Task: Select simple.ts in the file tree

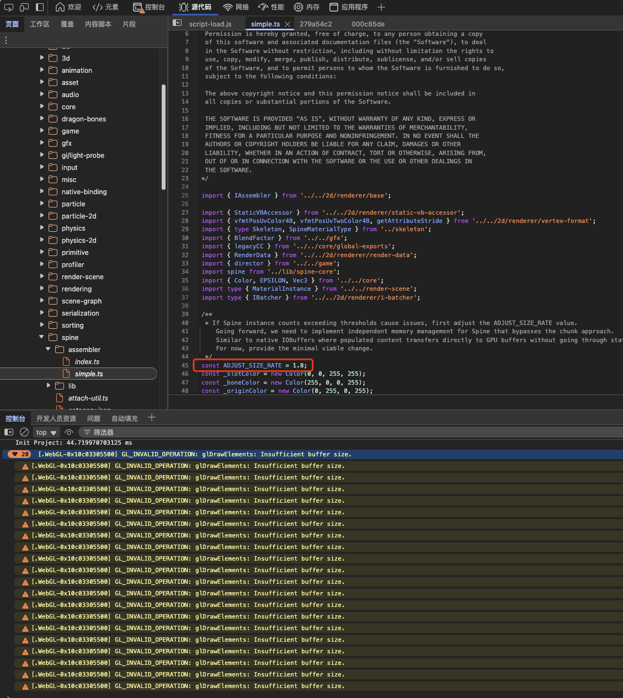Action: click(78, 374)
